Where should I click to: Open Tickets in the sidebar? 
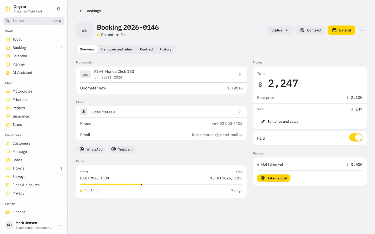pos(34,168)
